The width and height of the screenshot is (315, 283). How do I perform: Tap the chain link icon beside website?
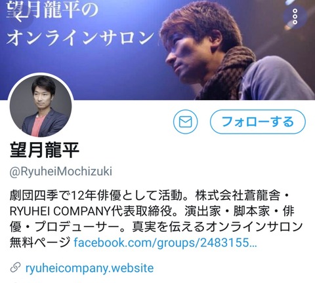click(x=15, y=268)
